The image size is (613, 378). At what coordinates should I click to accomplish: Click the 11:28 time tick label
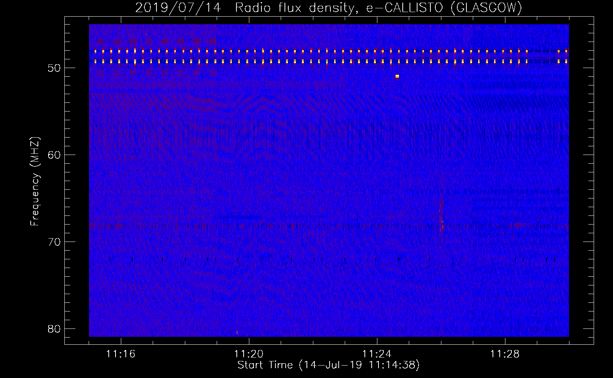(505, 354)
